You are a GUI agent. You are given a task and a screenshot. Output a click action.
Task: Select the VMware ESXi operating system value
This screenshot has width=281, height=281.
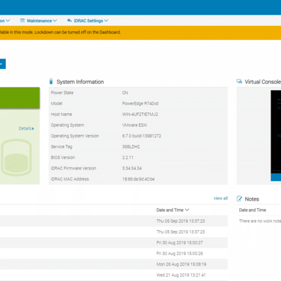pos(134,125)
